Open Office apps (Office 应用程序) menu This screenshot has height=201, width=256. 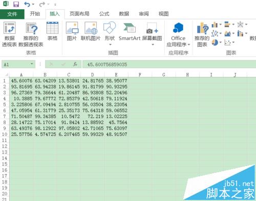coord(178,34)
